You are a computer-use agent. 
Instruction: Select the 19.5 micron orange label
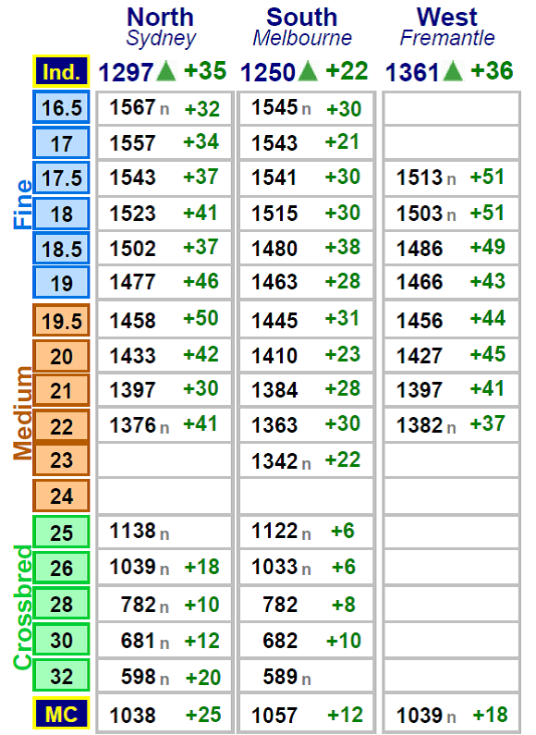61,321
